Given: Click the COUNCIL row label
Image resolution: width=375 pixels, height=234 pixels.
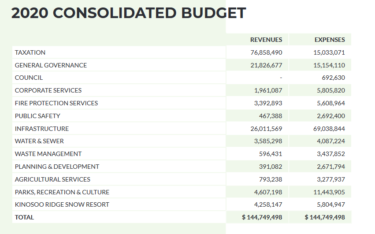Looking at the screenshot, I should (x=29, y=78).
